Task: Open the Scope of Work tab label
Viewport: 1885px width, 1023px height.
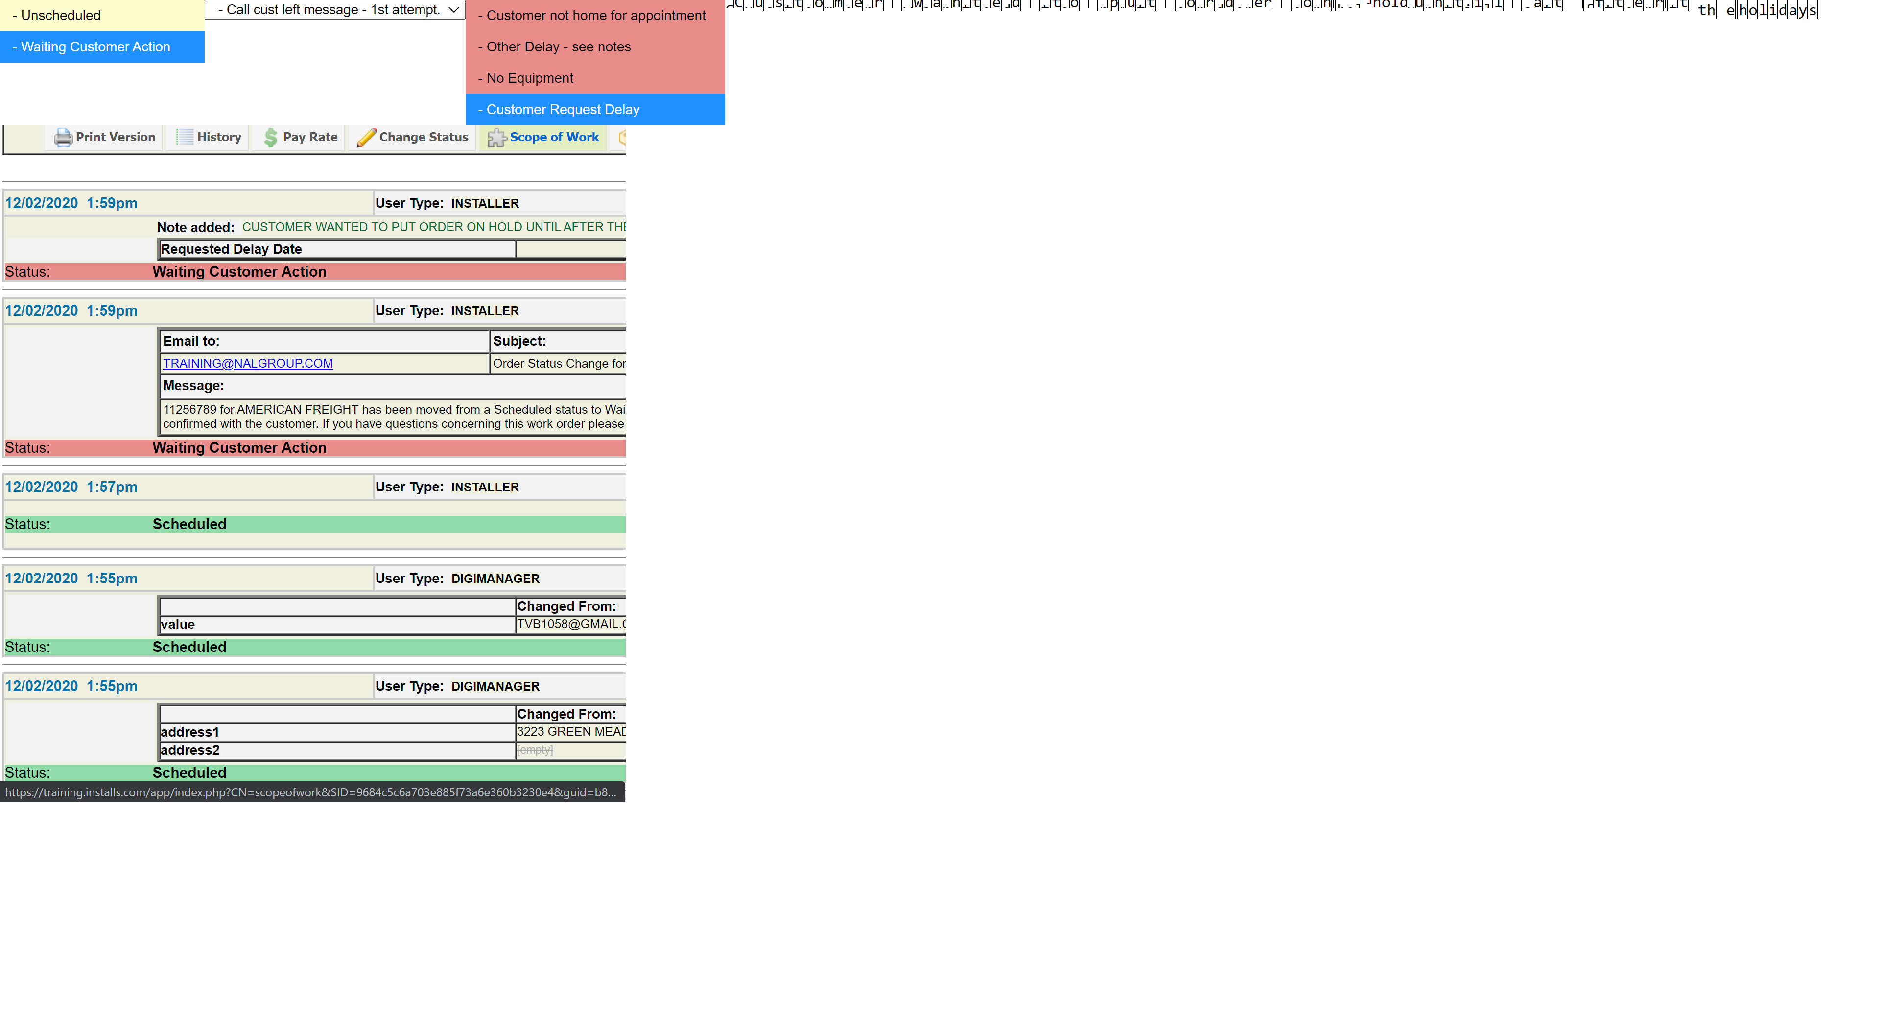Action: click(x=554, y=137)
